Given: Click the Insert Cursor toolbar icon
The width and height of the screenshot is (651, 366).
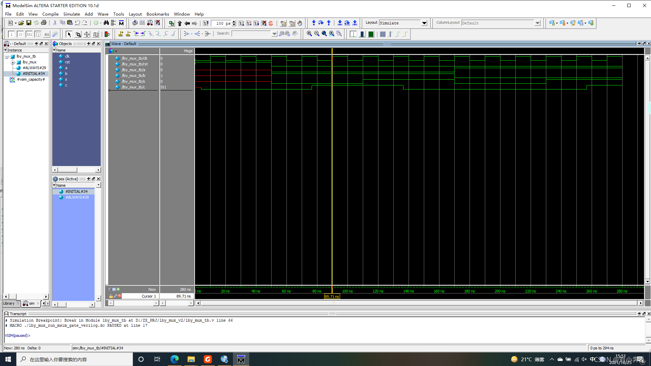Looking at the screenshot, I should pyautogui.click(x=121, y=34).
